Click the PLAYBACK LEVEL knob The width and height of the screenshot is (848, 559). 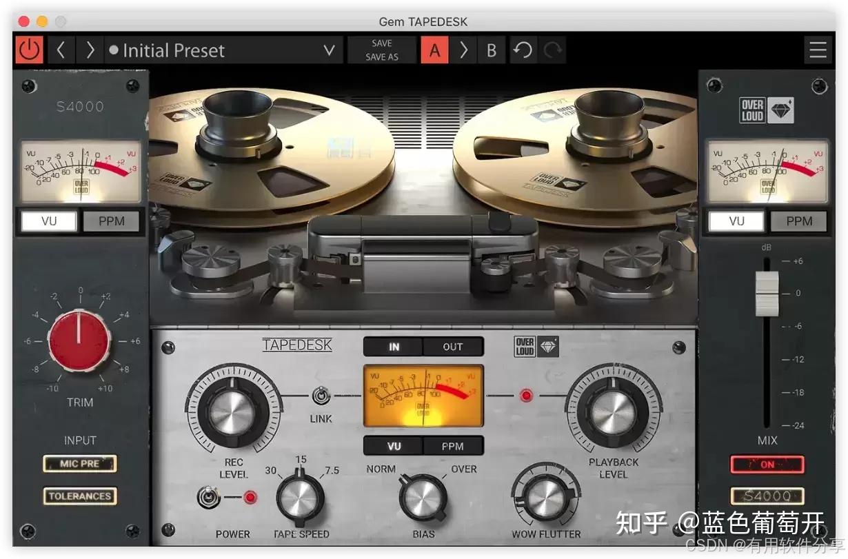tap(614, 411)
